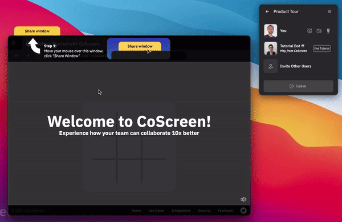
Task: Click End Tutorial button
Action: tap(321, 49)
